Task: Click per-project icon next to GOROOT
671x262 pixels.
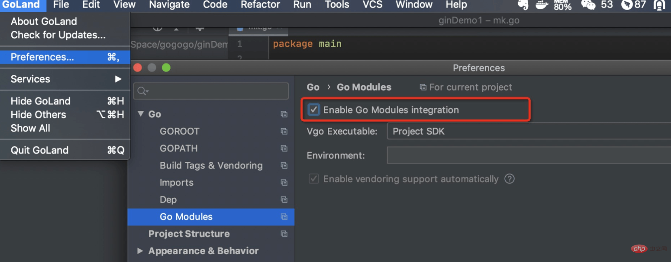Action: tap(284, 131)
